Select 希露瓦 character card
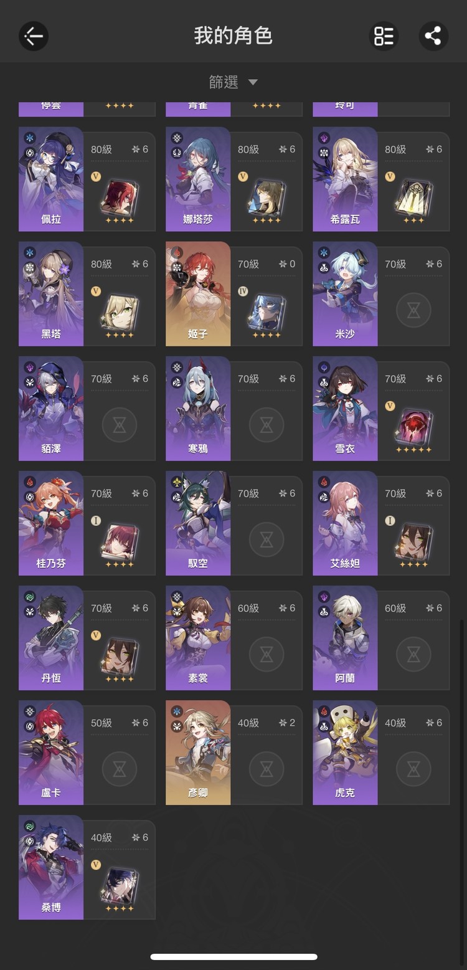The width and height of the screenshot is (467, 970). pyautogui.click(x=381, y=179)
